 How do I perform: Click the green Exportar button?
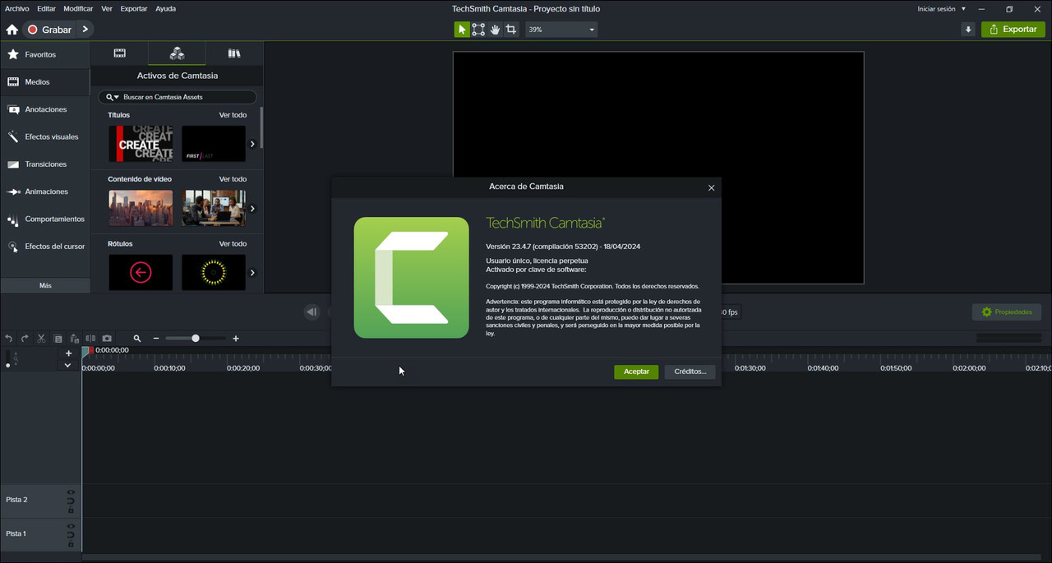pyautogui.click(x=1013, y=30)
